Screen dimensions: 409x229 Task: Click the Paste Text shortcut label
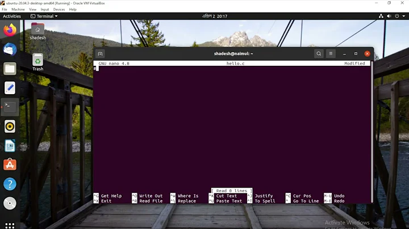tap(229, 201)
